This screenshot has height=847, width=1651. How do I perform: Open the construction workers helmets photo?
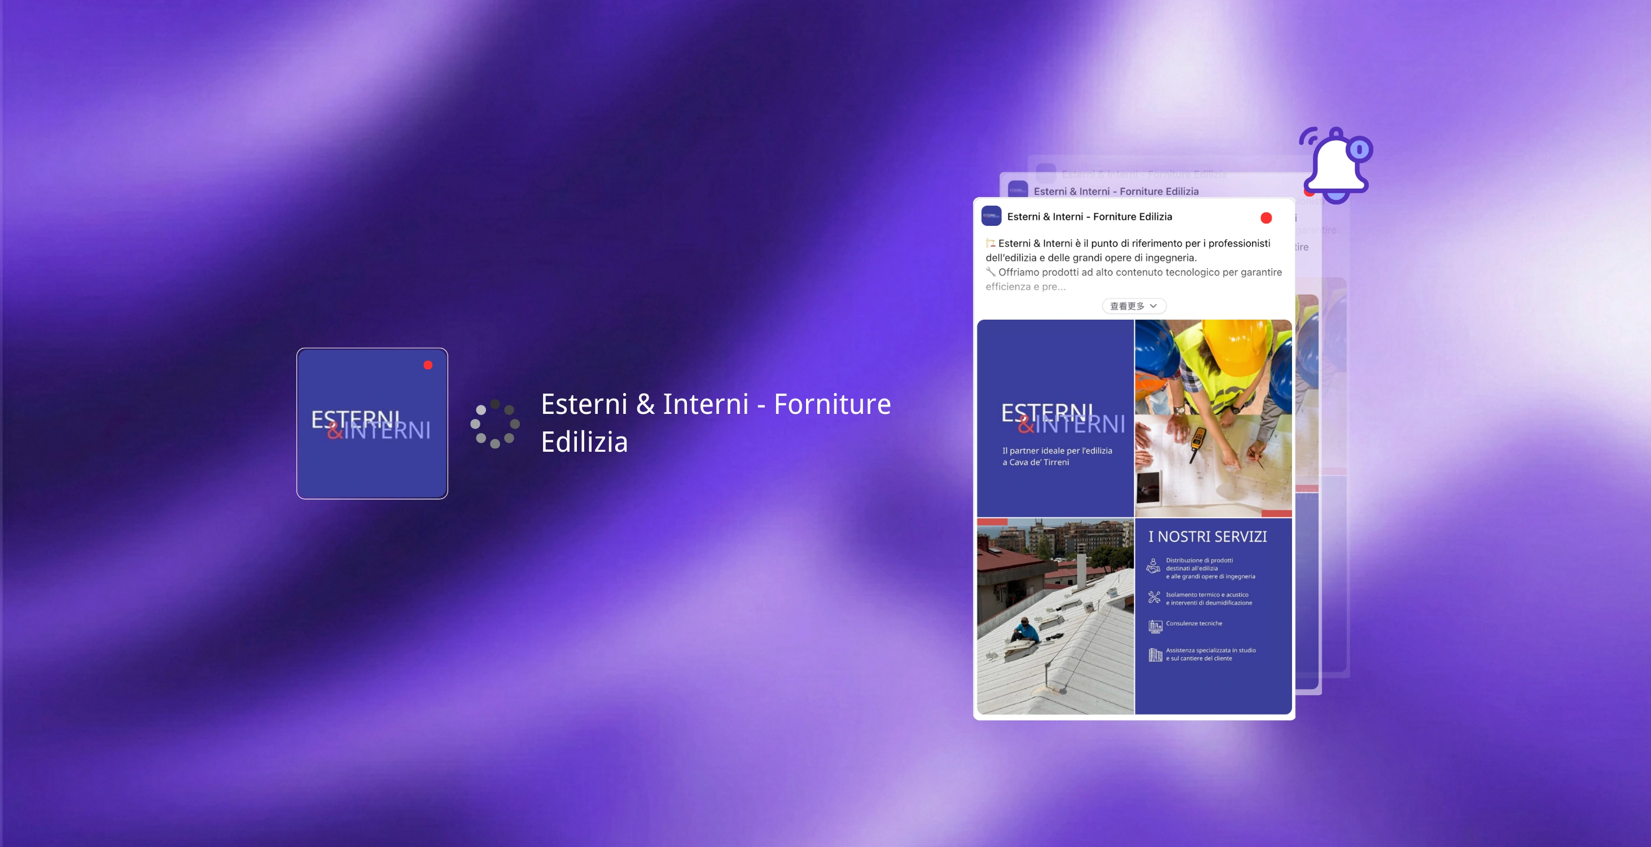[x=1212, y=418]
